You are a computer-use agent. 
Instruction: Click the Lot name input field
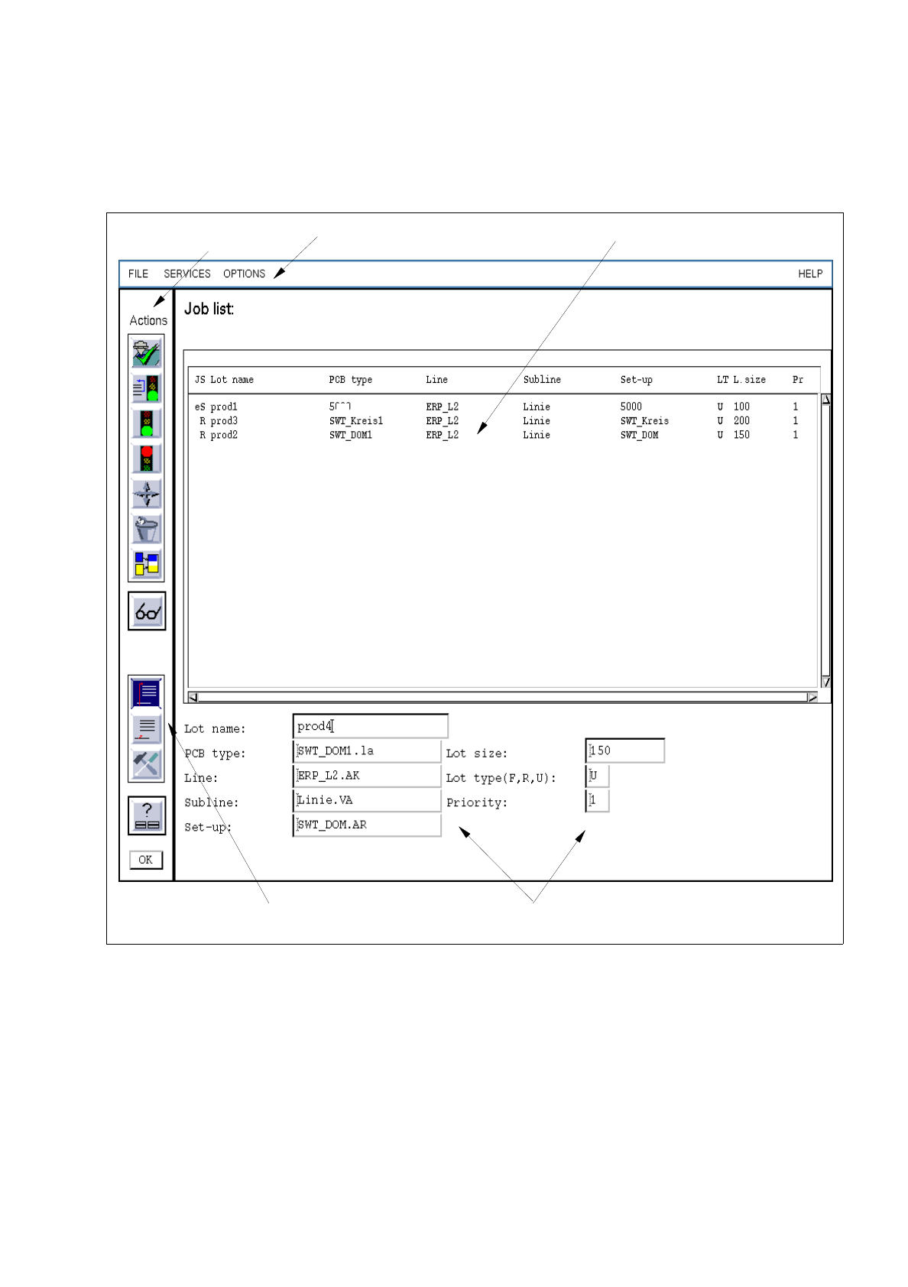(371, 726)
